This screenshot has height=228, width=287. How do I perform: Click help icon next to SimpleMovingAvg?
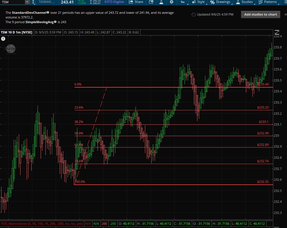pyautogui.click(x=55, y=22)
